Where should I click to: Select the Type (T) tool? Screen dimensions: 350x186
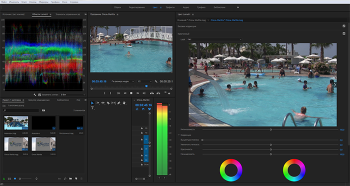click(92, 108)
